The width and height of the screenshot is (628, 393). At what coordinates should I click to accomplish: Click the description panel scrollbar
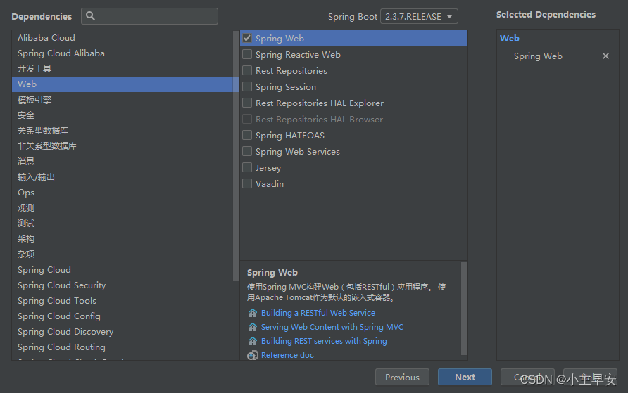click(464, 308)
